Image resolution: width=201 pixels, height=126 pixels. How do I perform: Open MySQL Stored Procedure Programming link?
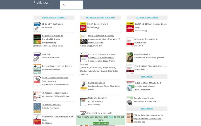pyautogui.click(x=55, y=80)
